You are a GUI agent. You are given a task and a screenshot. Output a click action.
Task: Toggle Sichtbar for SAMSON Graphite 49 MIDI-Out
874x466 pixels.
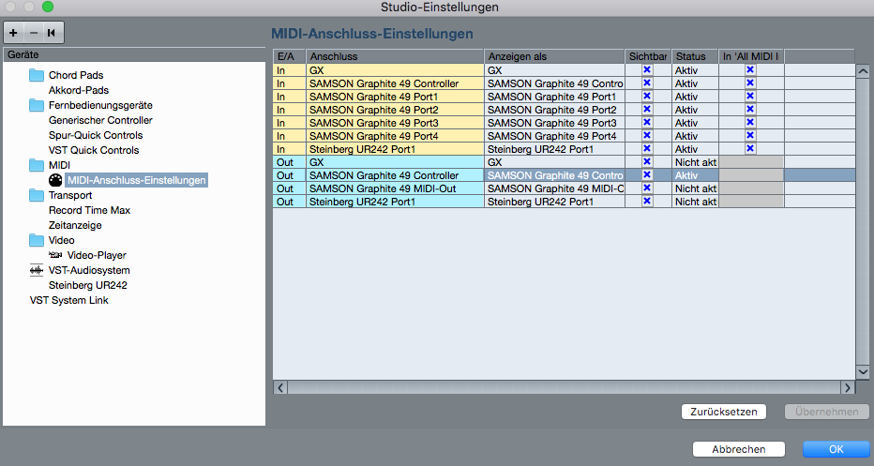click(x=647, y=188)
